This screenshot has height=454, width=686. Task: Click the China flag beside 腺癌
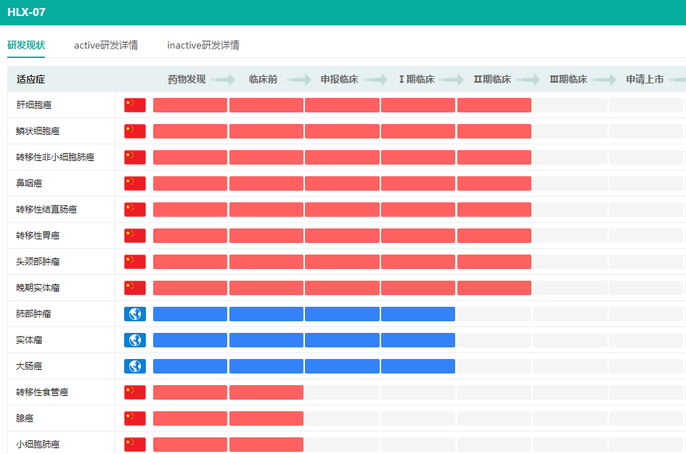click(134, 418)
